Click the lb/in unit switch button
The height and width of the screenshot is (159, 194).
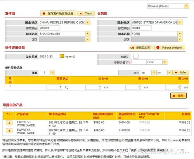181,73
